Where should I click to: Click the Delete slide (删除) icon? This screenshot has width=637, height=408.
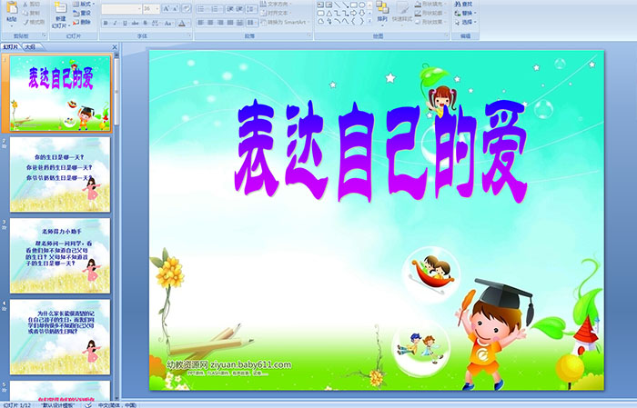82,22
